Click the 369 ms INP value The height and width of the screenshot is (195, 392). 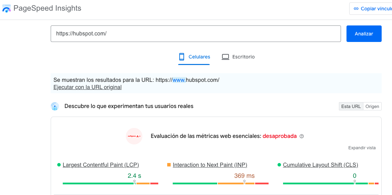pos(244,176)
